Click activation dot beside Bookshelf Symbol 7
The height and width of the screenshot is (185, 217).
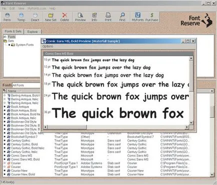4,136
